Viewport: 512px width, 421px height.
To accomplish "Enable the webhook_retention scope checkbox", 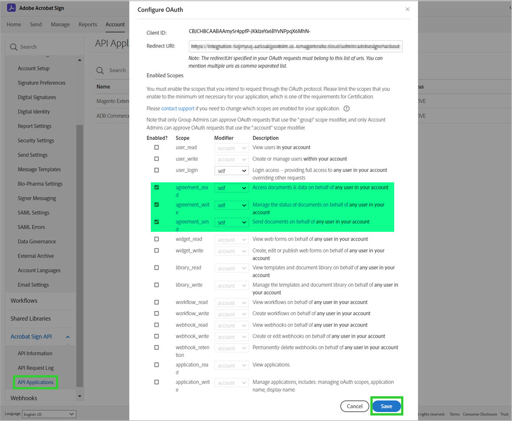I will tap(156, 348).
